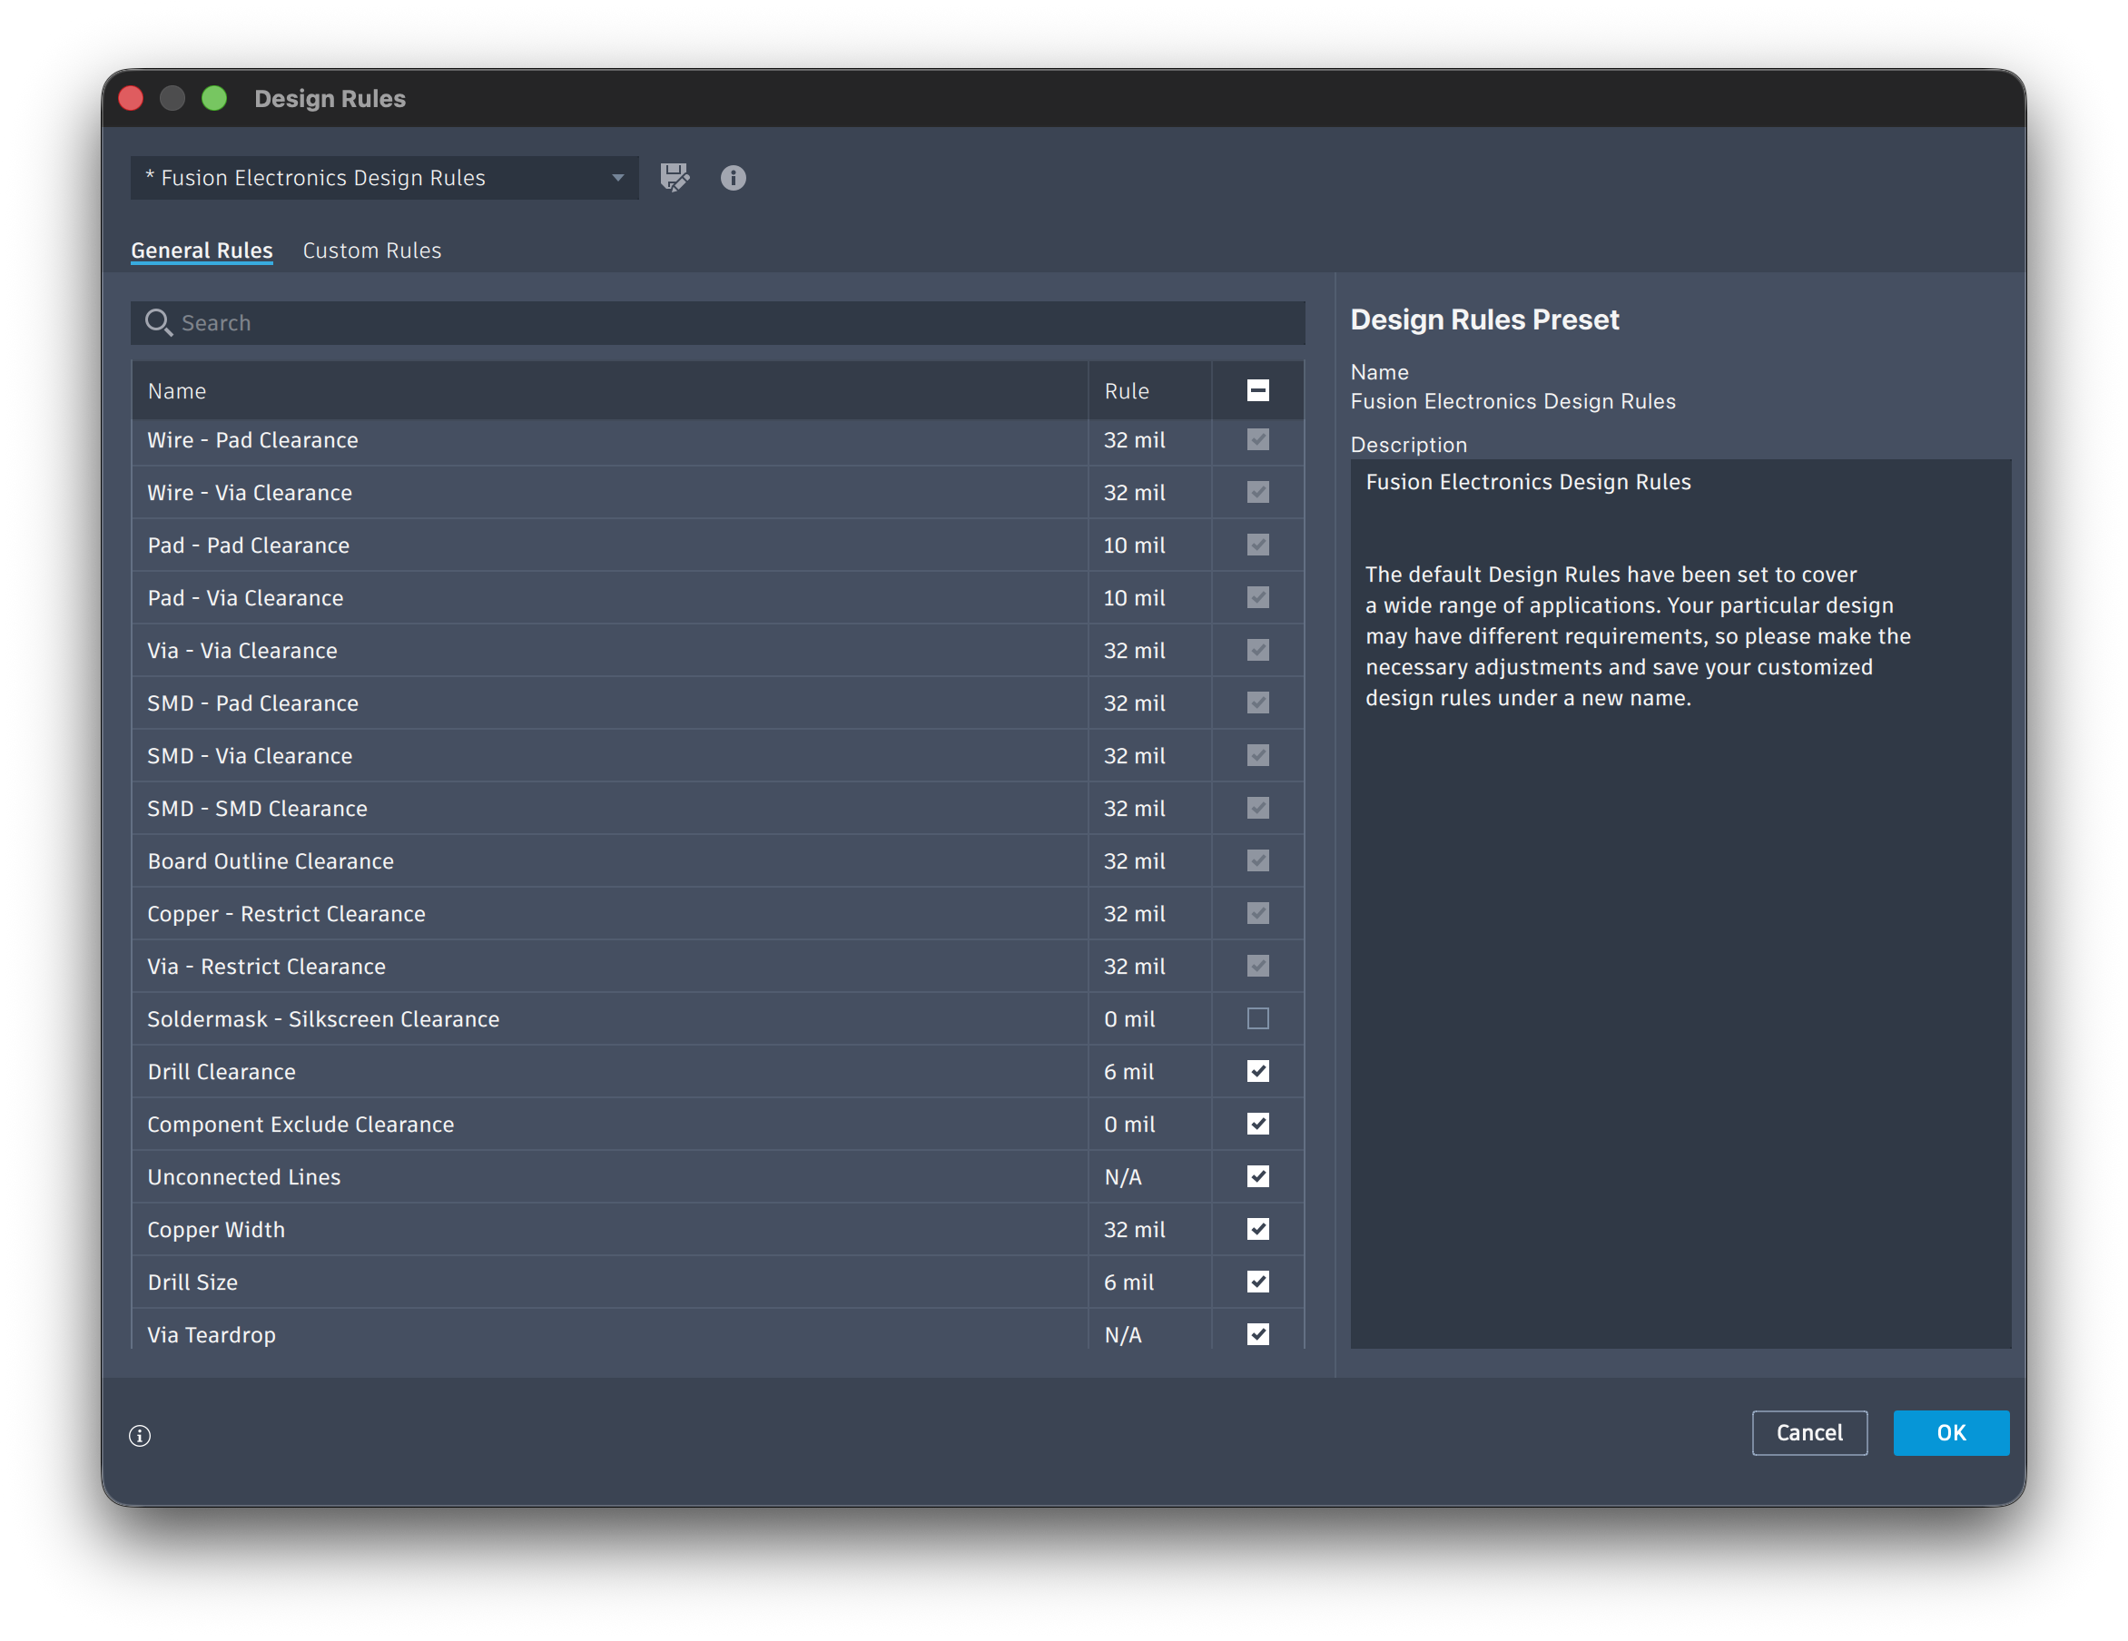Uncheck the Via Teardrop checkbox
Viewport: 2128px width, 1641px height.
[x=1257, y=1334]
